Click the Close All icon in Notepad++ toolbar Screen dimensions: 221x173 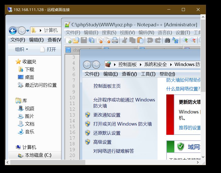(x=107, y=40)
